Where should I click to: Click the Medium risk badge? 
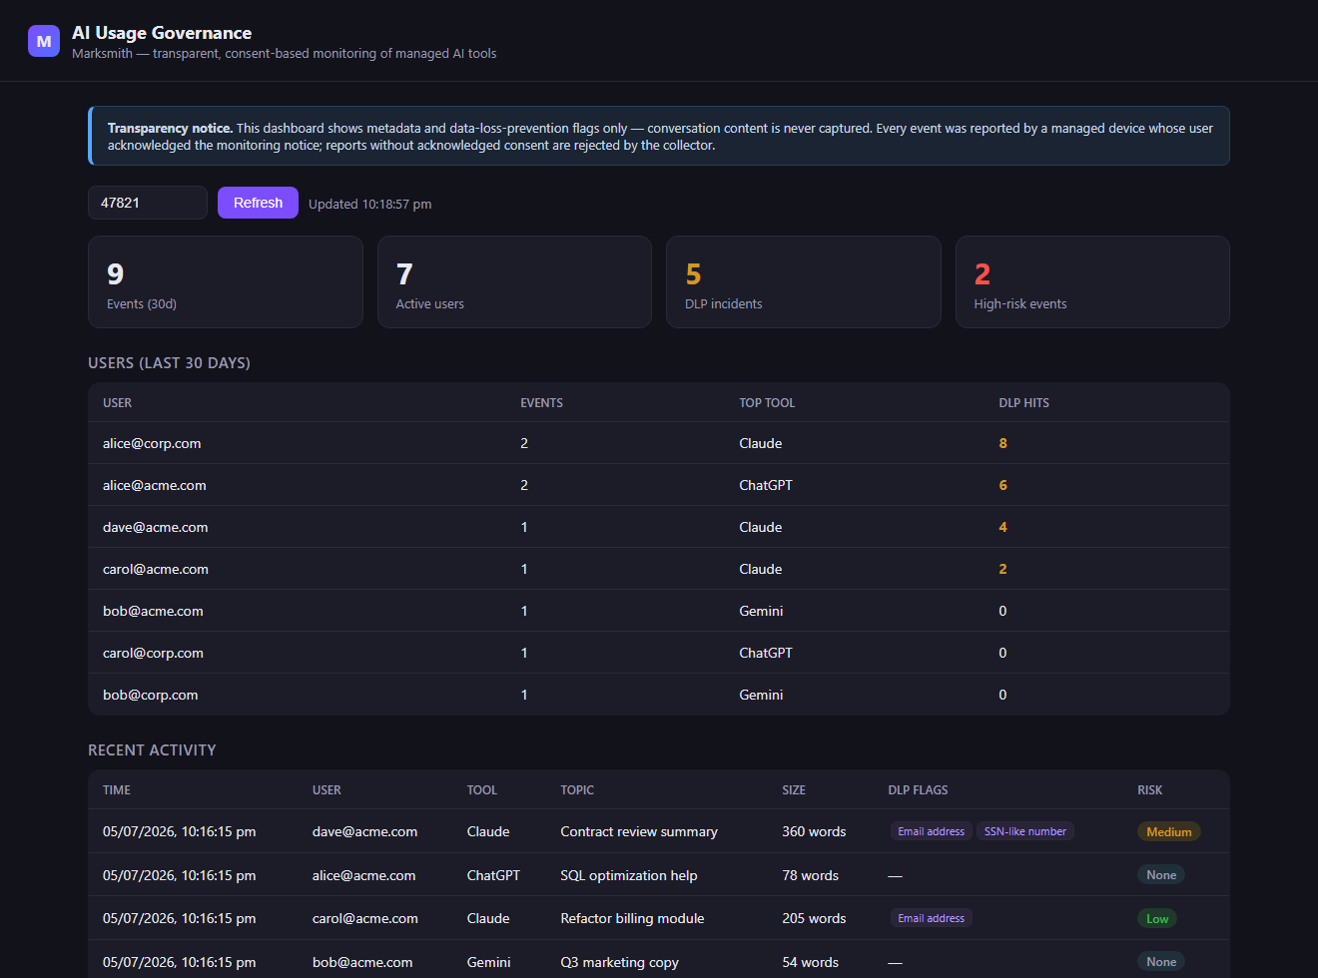[1168, 831]
